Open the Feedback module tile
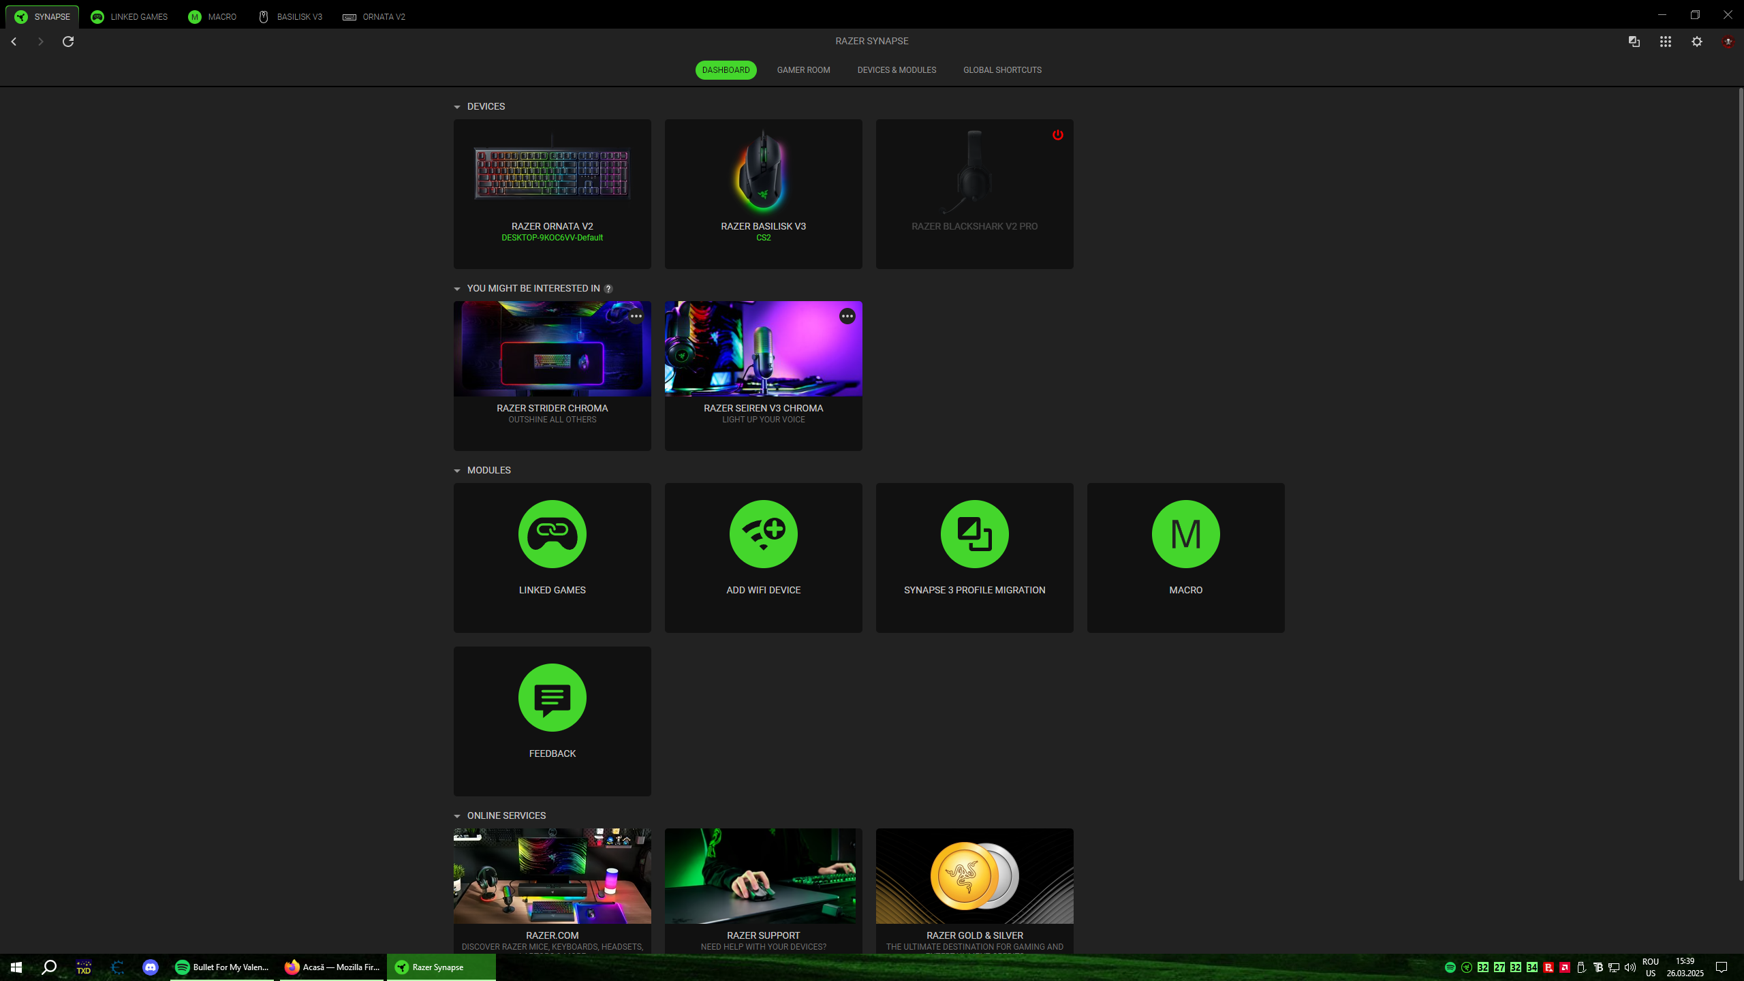 pyautogui.click(x=552, y=721)
